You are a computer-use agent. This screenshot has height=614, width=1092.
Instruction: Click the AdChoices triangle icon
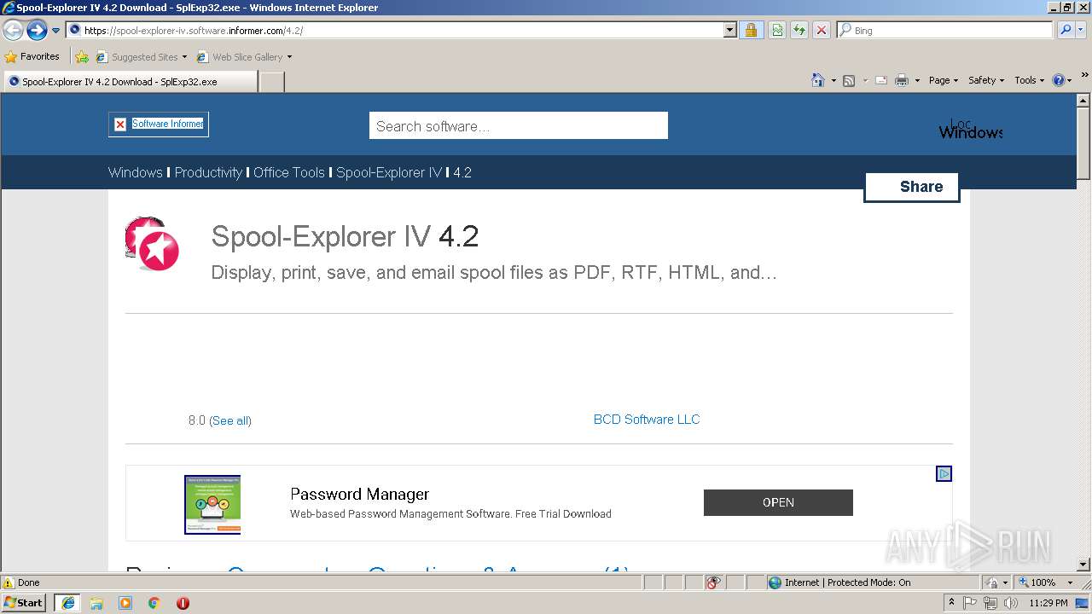tap(944, 473)
